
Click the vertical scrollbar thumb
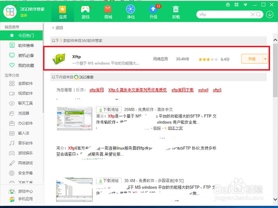tap(275, 70)
